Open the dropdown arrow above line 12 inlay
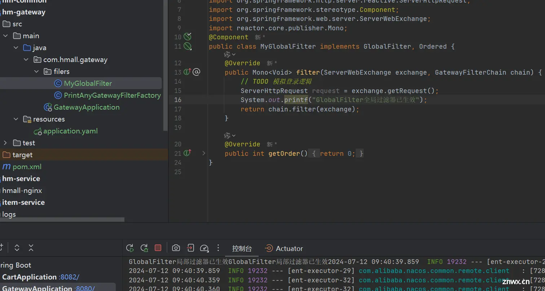 click(234, 54)
